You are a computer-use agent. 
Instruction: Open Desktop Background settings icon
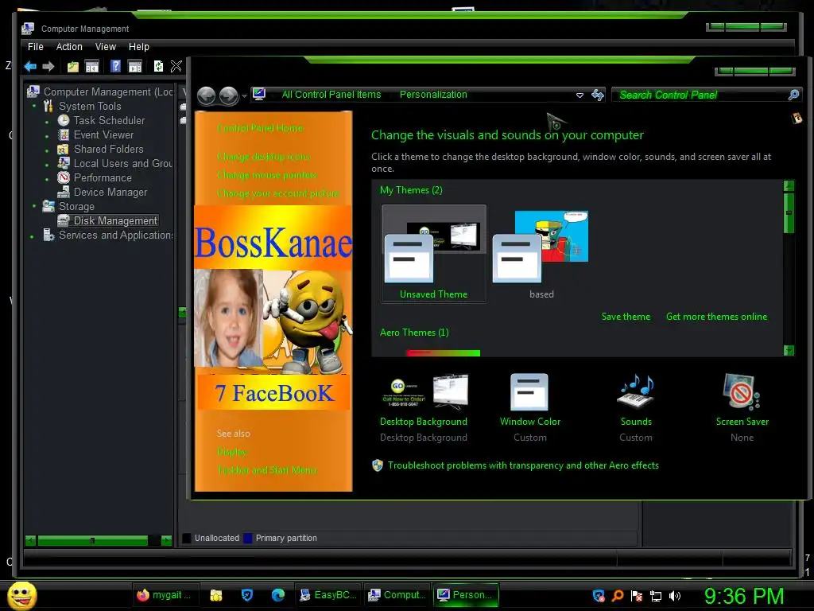tap(424, 392)
